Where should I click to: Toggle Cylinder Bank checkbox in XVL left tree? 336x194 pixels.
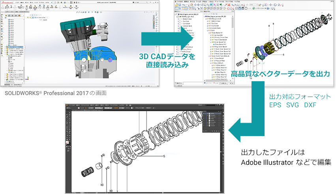tap(179, 26)
